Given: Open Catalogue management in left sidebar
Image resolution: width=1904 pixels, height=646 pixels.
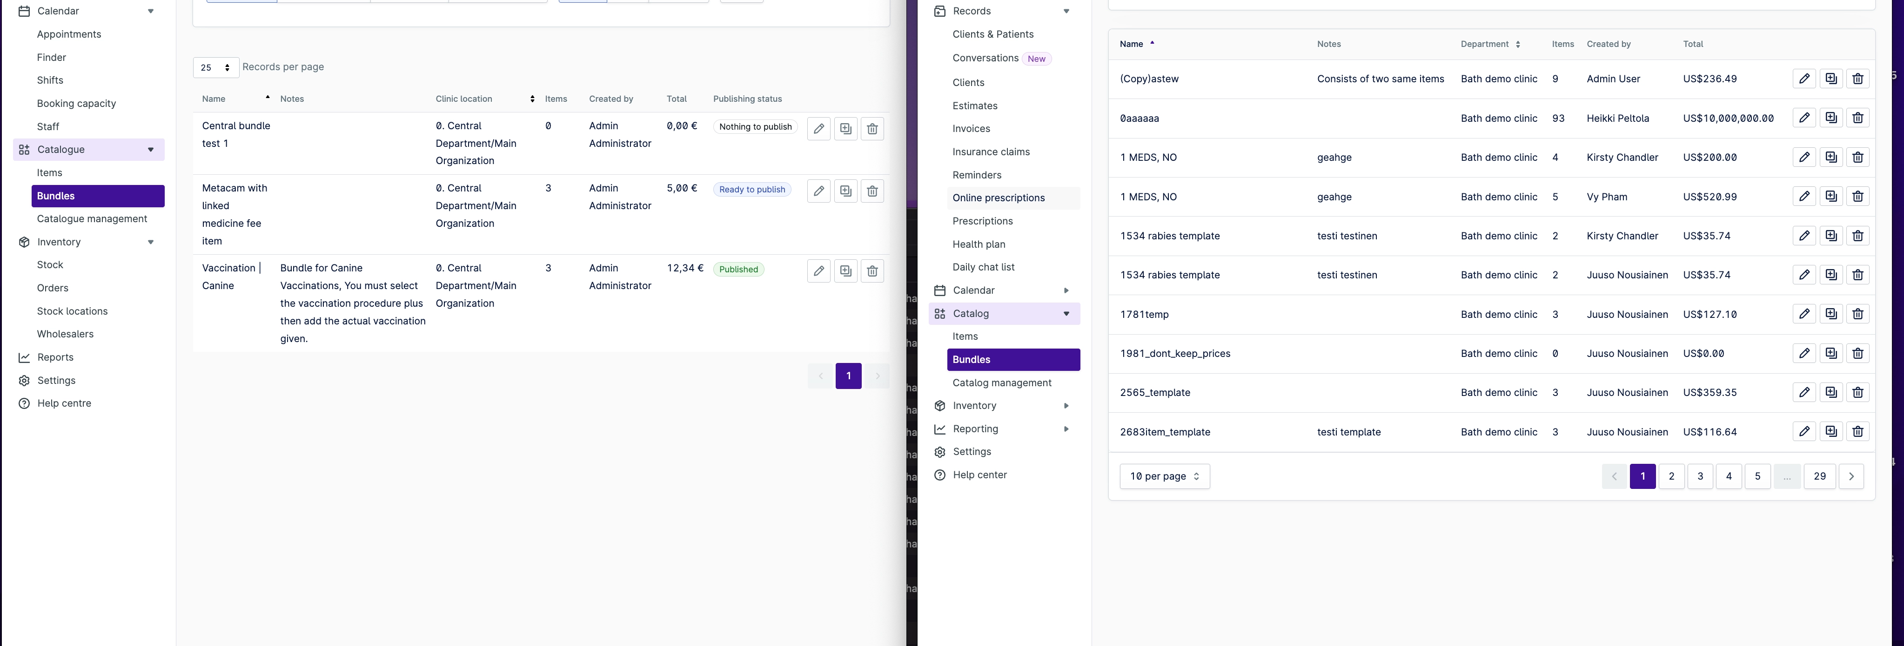Looking at the screenshot, I should [93, 218].
